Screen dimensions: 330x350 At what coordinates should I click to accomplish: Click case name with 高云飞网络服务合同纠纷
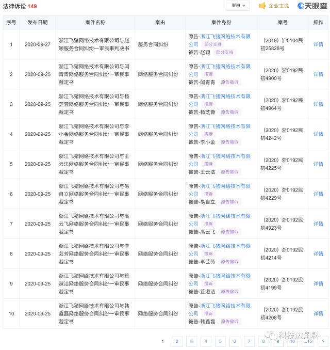pyautogui.click(x=94, y=224)
